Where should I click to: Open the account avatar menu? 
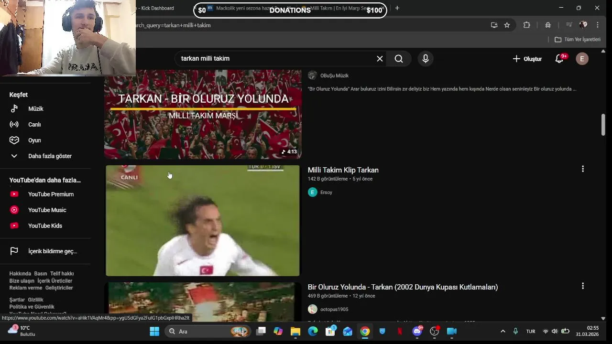click(x=582, y=59)
